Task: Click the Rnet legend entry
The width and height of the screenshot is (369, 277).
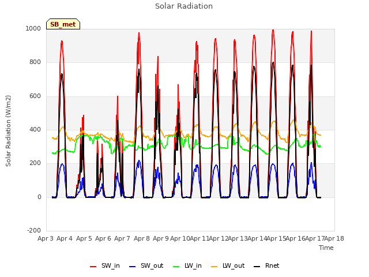Action: 266,265
